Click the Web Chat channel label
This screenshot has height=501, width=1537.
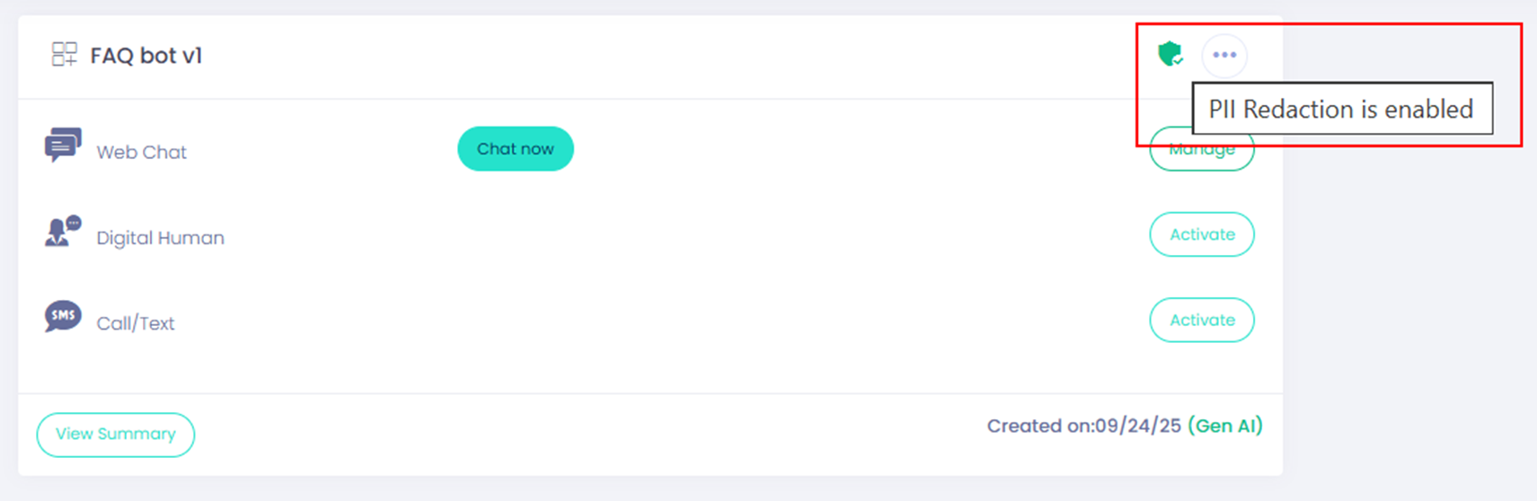tap(142, 153)
